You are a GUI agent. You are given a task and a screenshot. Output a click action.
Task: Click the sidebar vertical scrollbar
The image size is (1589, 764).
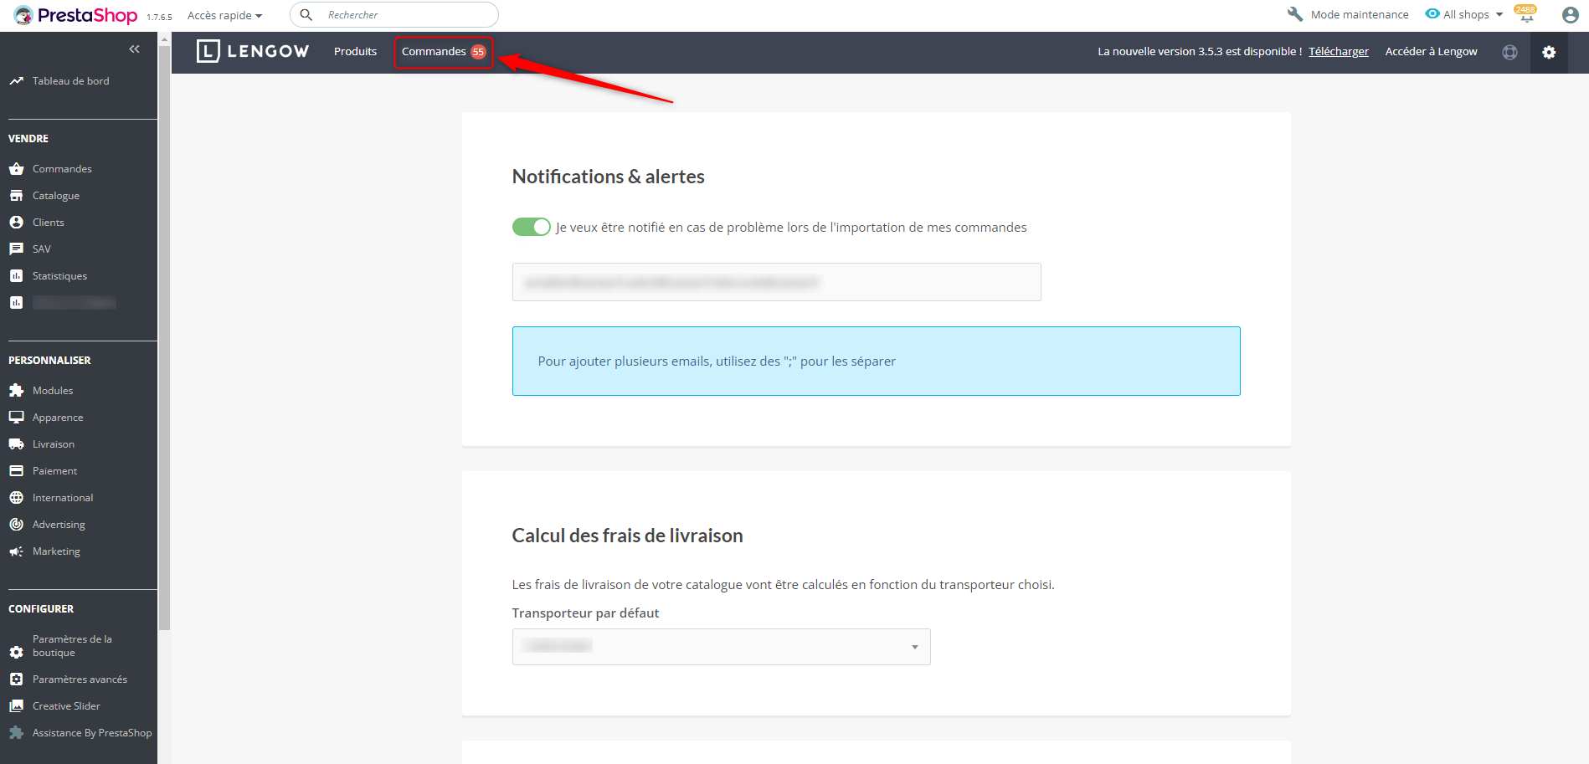[164, 335]
